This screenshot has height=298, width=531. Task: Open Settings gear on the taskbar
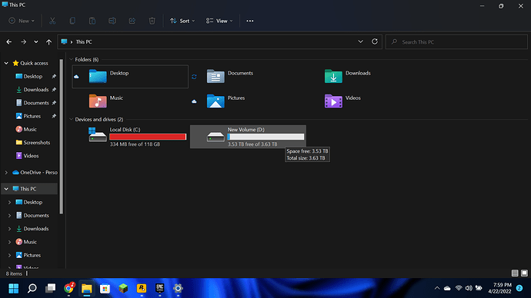(178, 288)
